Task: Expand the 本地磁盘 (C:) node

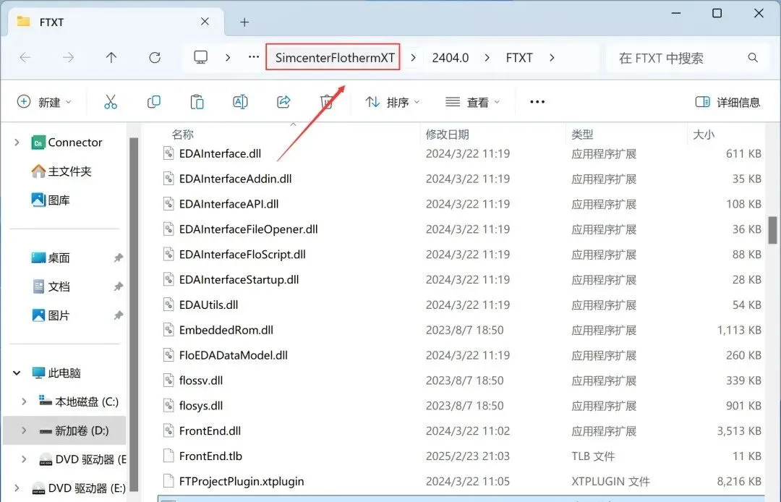Action: pyautogui.click(x=24, y=401)
